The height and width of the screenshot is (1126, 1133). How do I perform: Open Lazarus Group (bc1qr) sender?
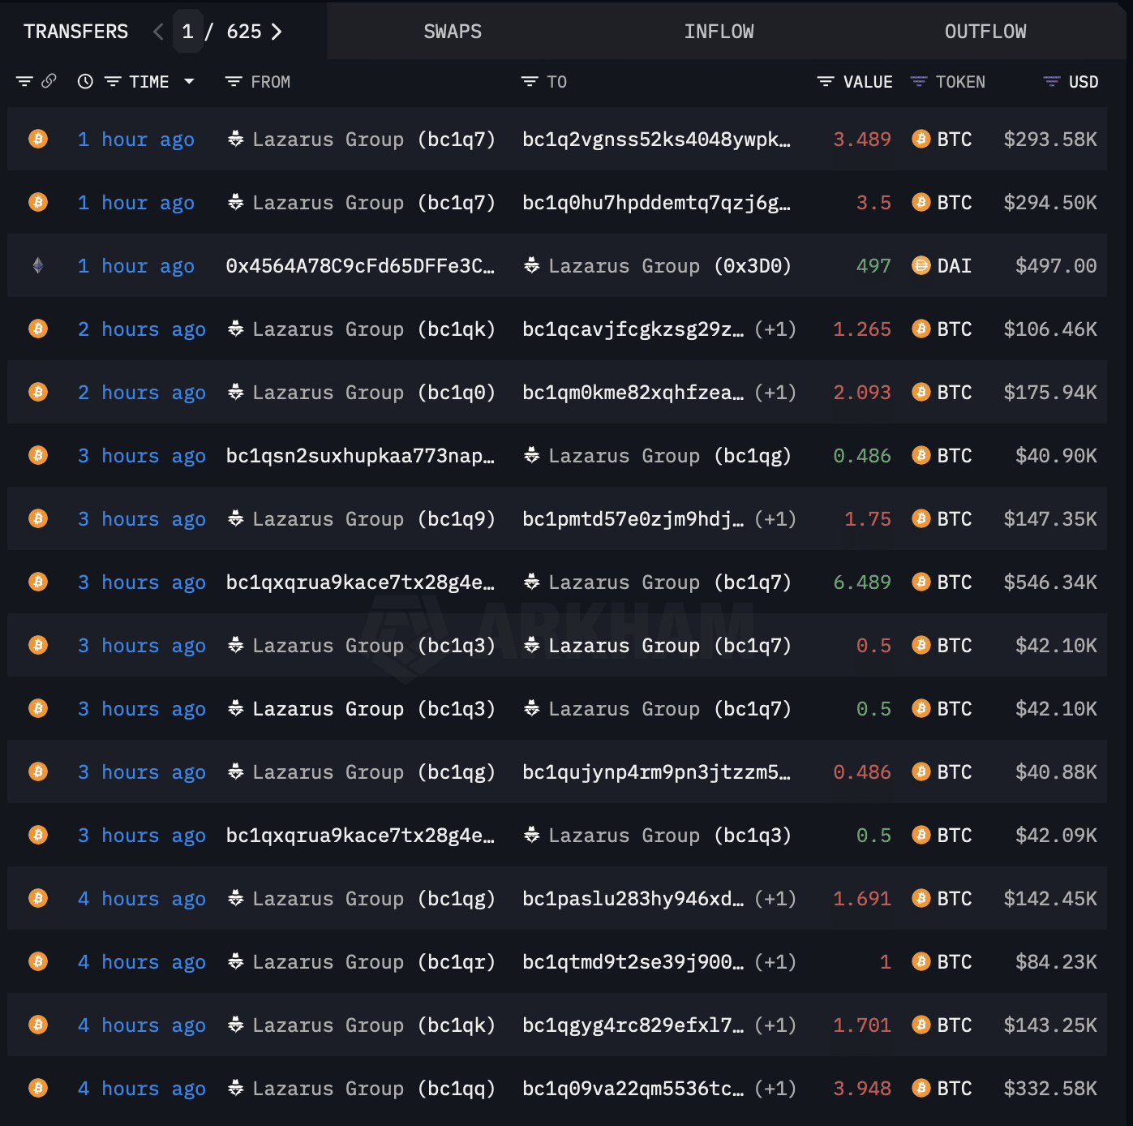[374, 962]
